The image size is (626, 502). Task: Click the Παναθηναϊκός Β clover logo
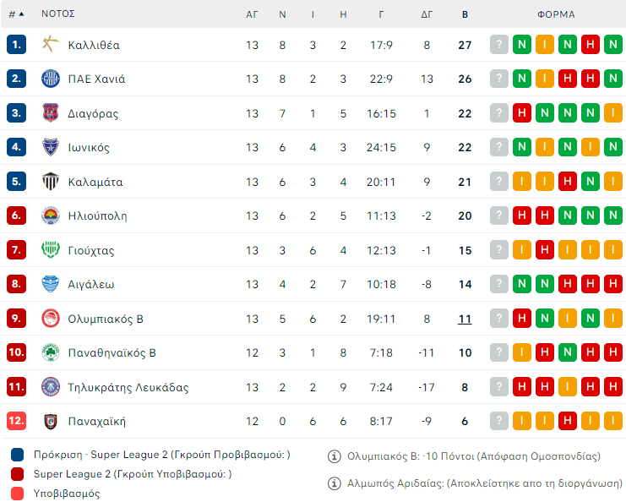[51, 352]
